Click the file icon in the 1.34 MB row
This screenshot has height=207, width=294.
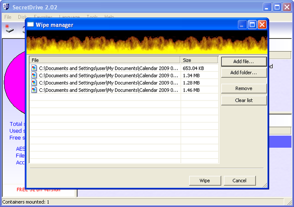click(x=34, y=75)
